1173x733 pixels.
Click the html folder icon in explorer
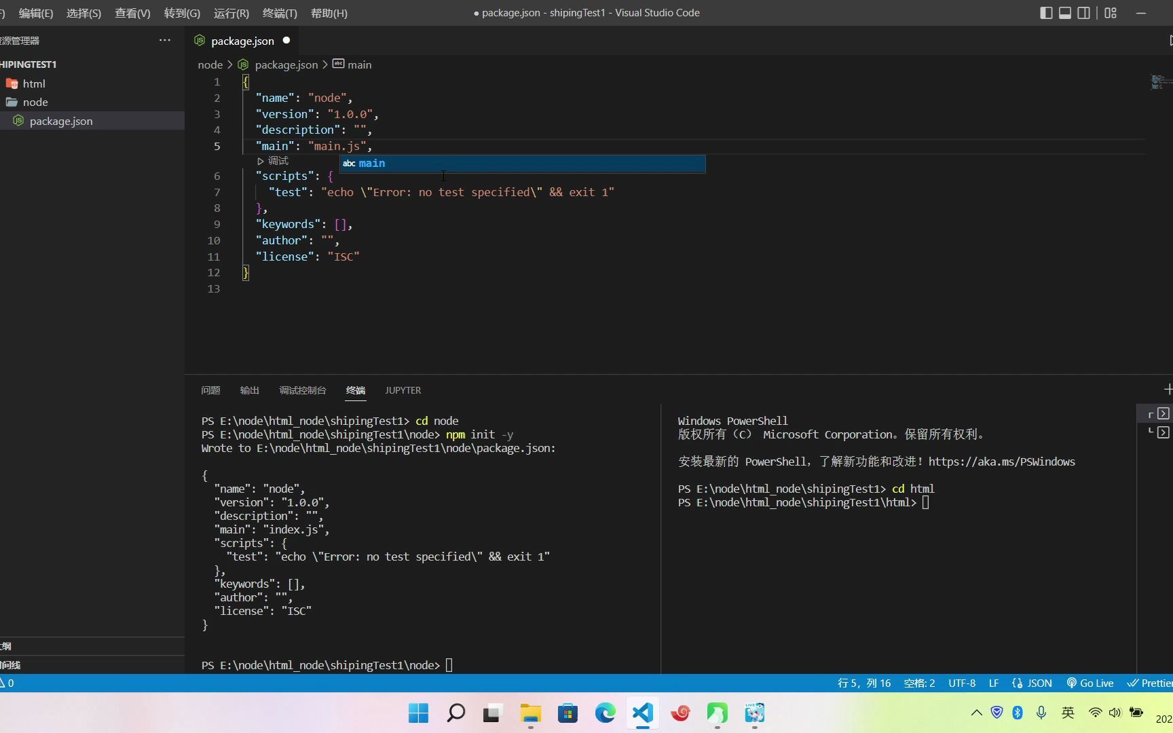(x=12, y=83)
